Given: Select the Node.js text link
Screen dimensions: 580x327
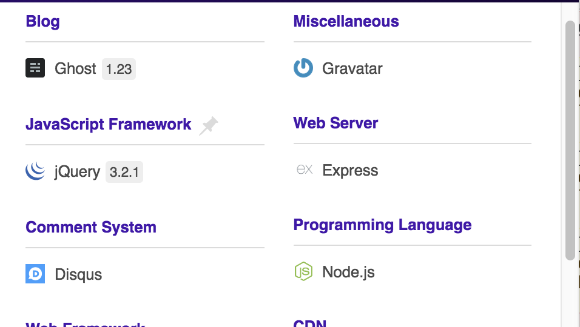Looking at the screenshot, I should [348, 272].
